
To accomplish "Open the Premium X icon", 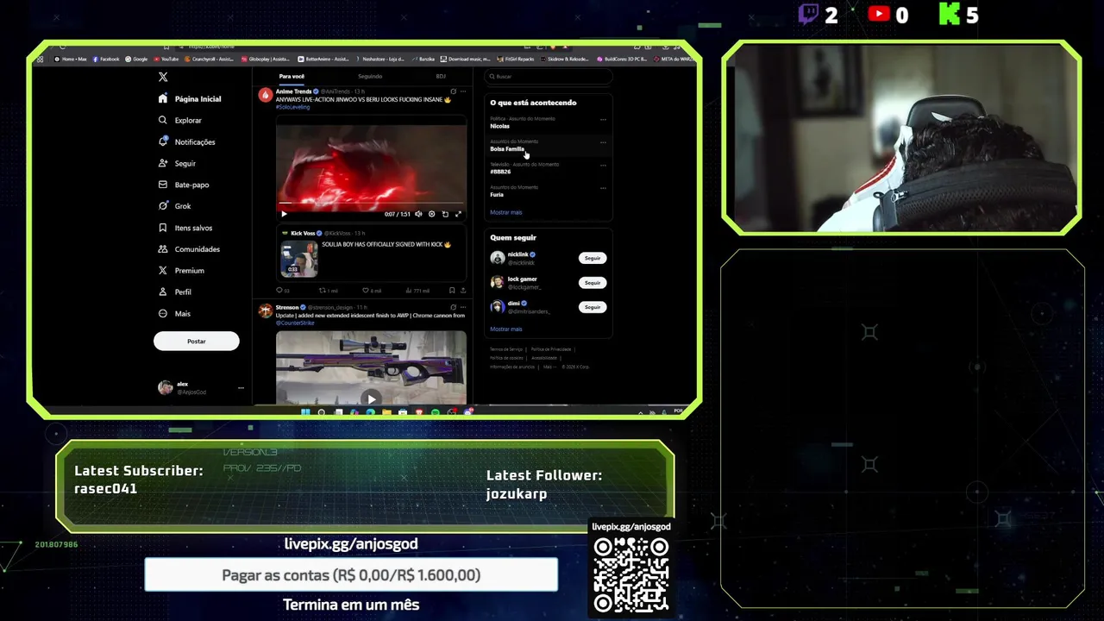I will (x=163, y=270).
